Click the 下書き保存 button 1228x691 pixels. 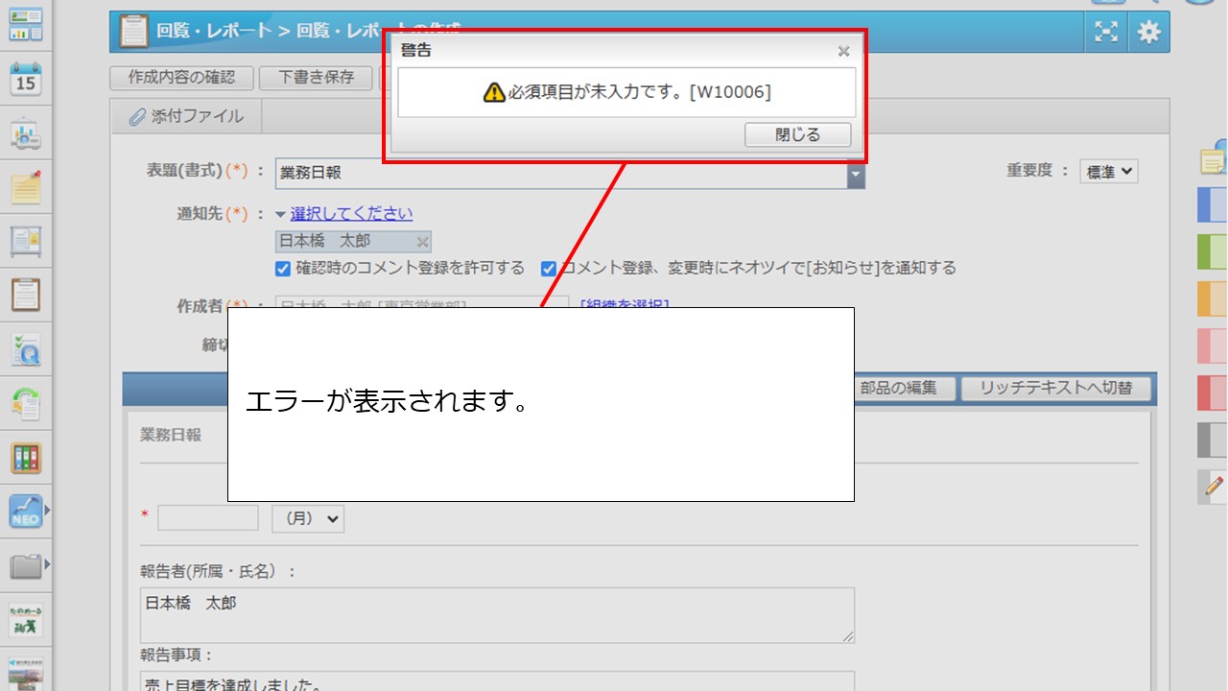click(x=317, y=78)
